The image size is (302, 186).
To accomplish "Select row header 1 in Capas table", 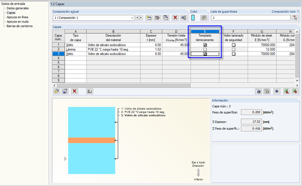I will (x=58, y=45).
